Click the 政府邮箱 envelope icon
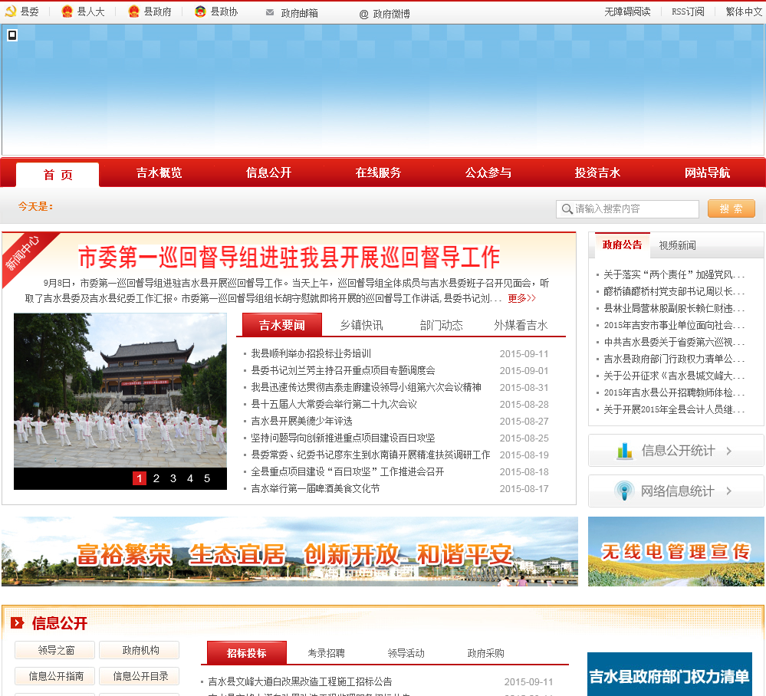Viewport: 766px width, 696px height. [x=270, y=12]
